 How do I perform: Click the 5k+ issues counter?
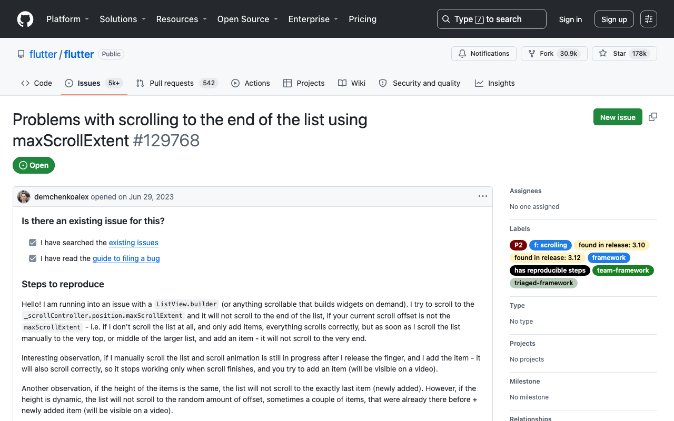114,83
